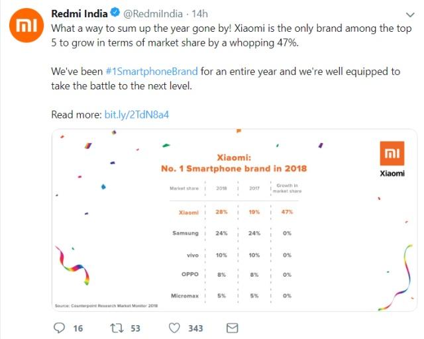The width and height of the screenshot is (424, 339).
Task: Click the Counterpoint Research source text
Action: [x=106, y=306]
